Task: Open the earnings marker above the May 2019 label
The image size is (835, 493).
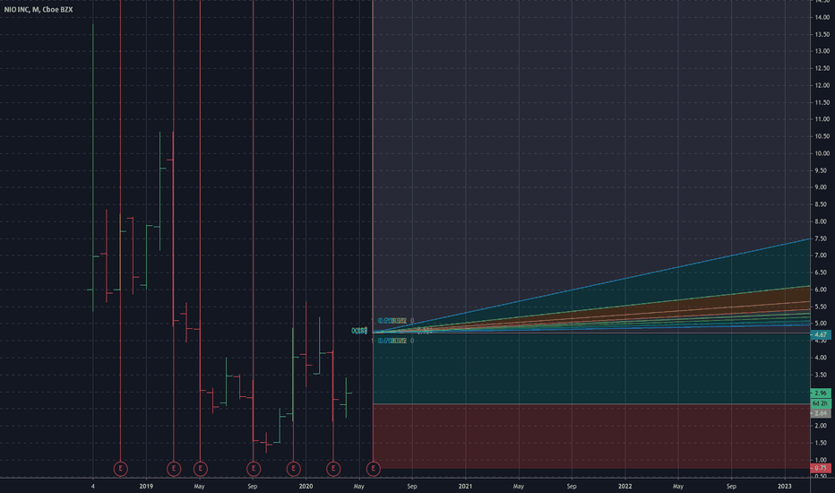Action: click(200, 469)
